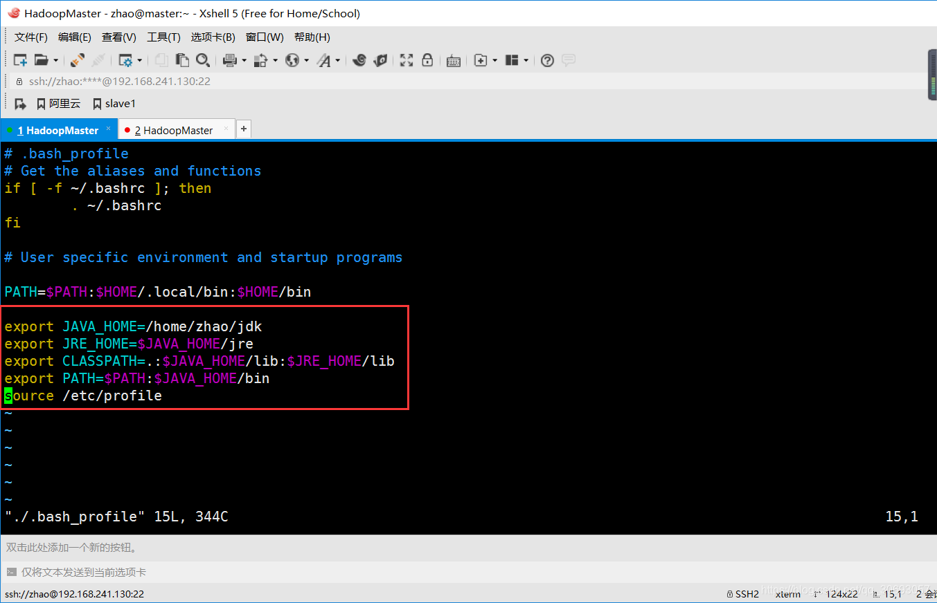Click the PATH=$PATH:$HOME/.local/bin line
The width and height of the screenshot is (937, 603).
click(x=157, y=292)
